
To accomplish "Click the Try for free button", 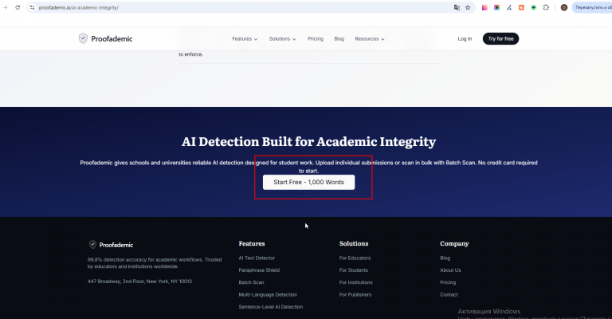I will [500, 38].
